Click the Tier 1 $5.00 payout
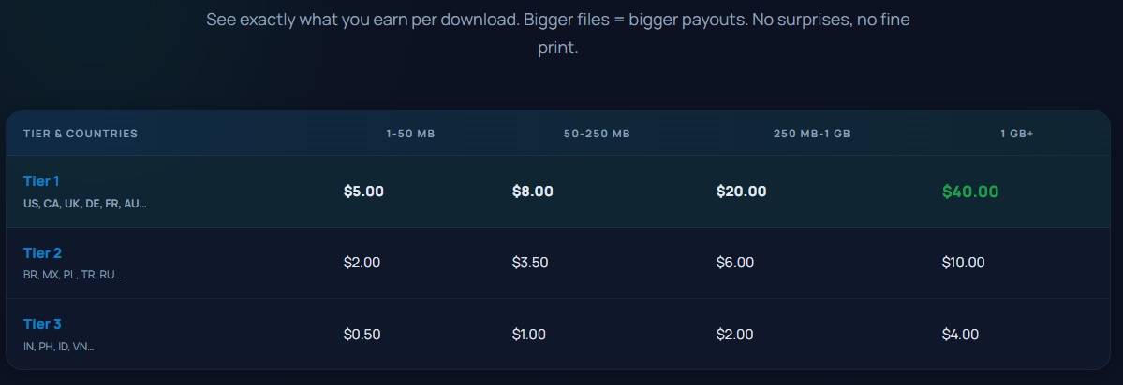Screen dimensions: 1123x385 tap(363, 192)
